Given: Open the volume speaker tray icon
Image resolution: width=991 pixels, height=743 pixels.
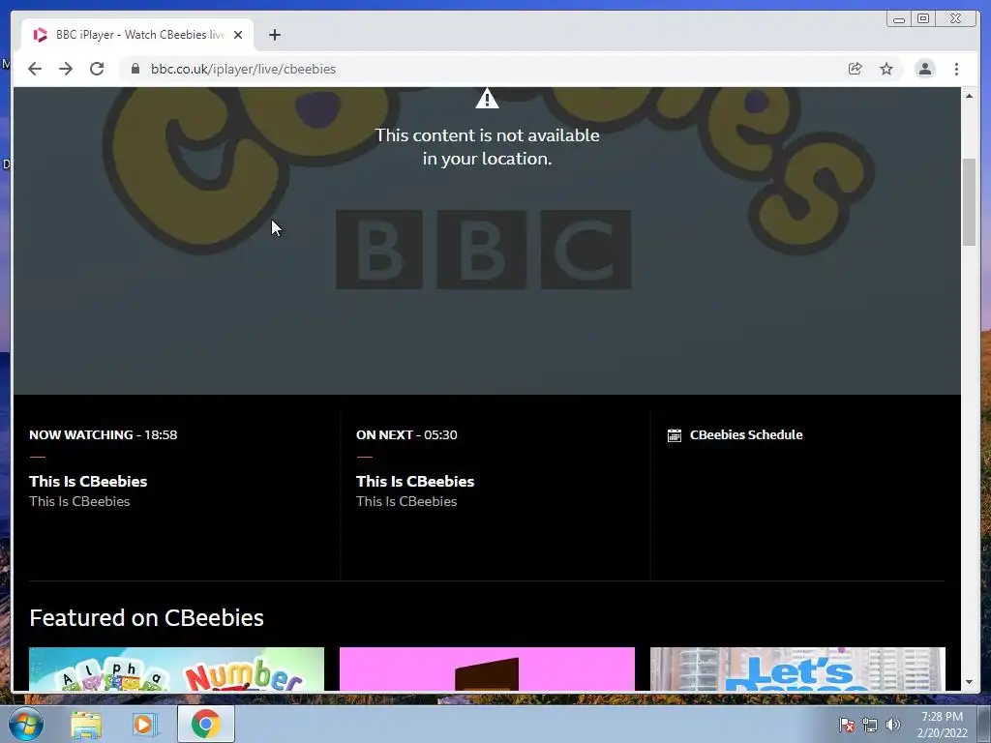Looking at the screenshot, I should 892,725.
